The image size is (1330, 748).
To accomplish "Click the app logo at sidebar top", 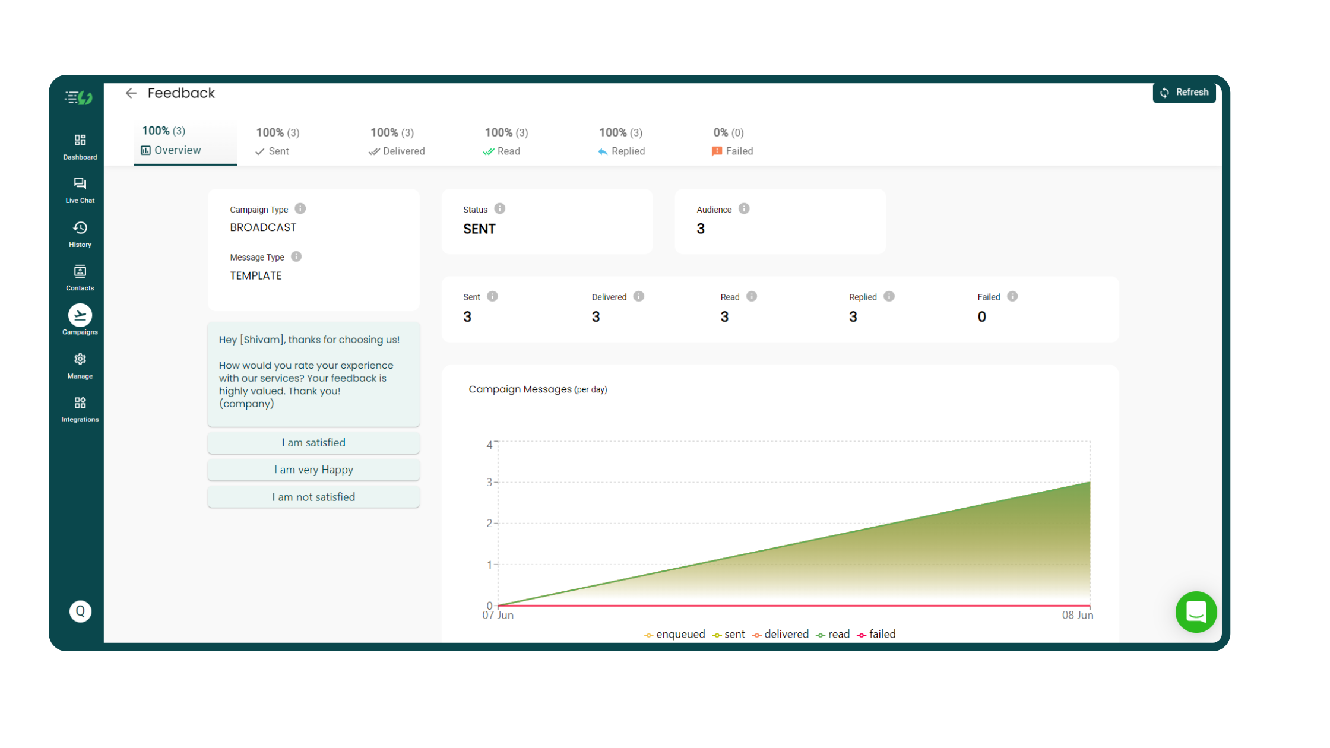I will coord(80,97).
